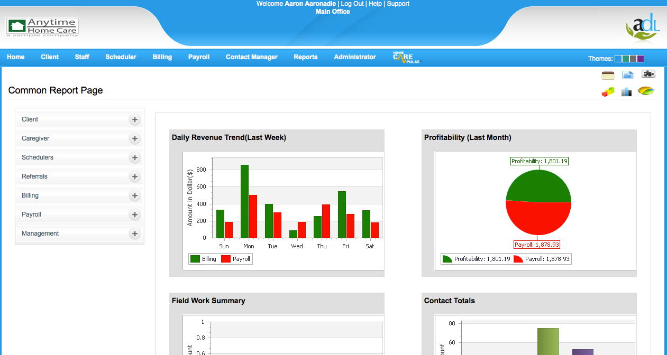Click the Payroll entry in the pie chart legend

click(x=542, y=259)
